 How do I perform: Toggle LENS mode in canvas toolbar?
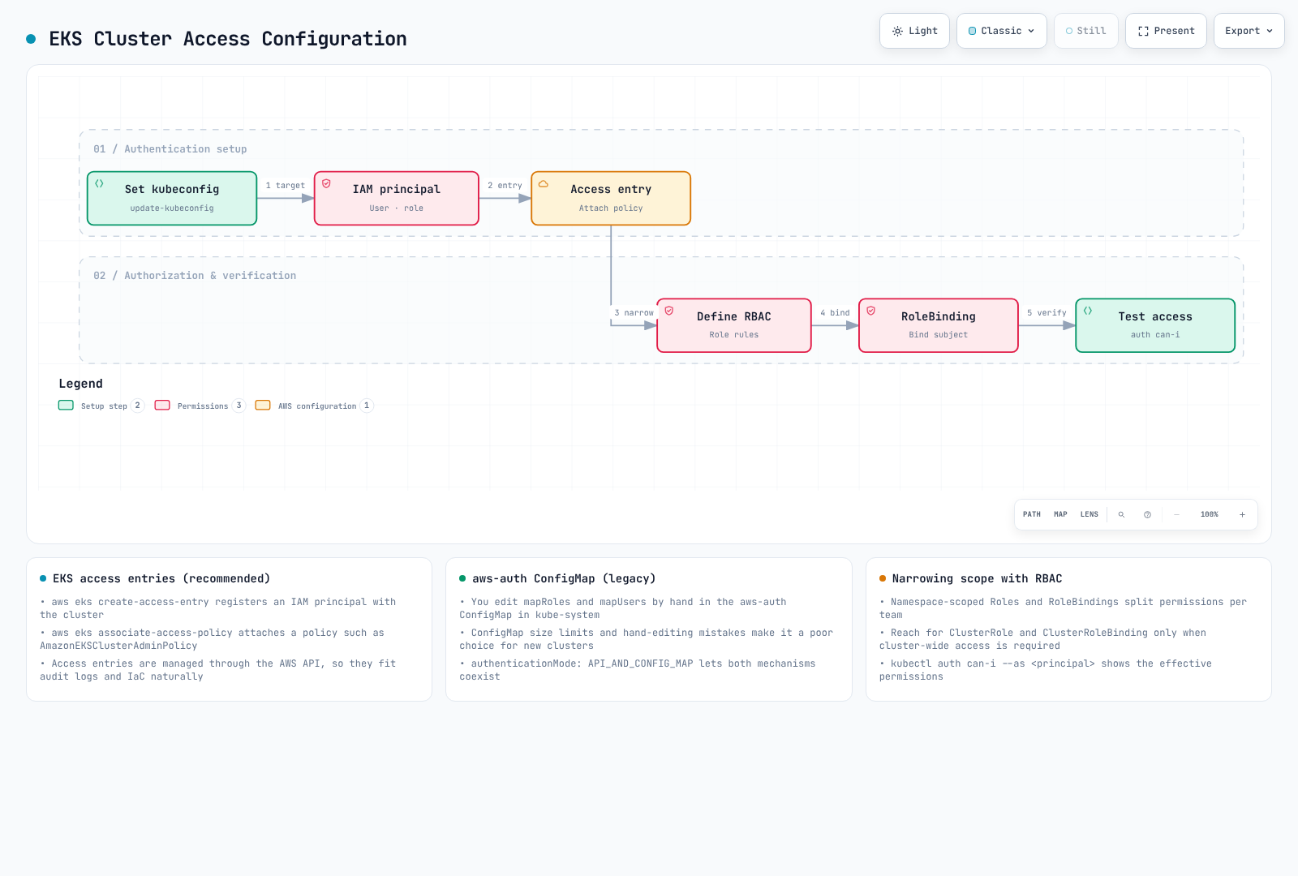coord(1089,514)
